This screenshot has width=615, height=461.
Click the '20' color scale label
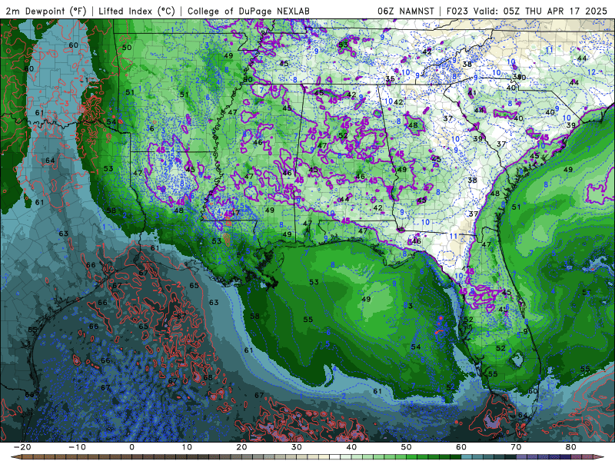pos(241,447)
